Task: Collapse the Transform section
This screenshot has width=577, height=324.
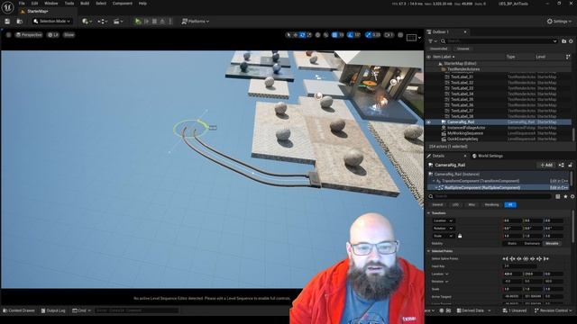Action: pyautogui.click(x=429, y=213)
